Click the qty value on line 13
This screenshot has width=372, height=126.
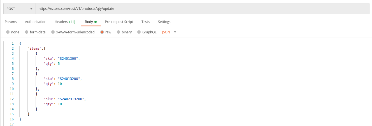pyautogui.click(x=60, y=104)
